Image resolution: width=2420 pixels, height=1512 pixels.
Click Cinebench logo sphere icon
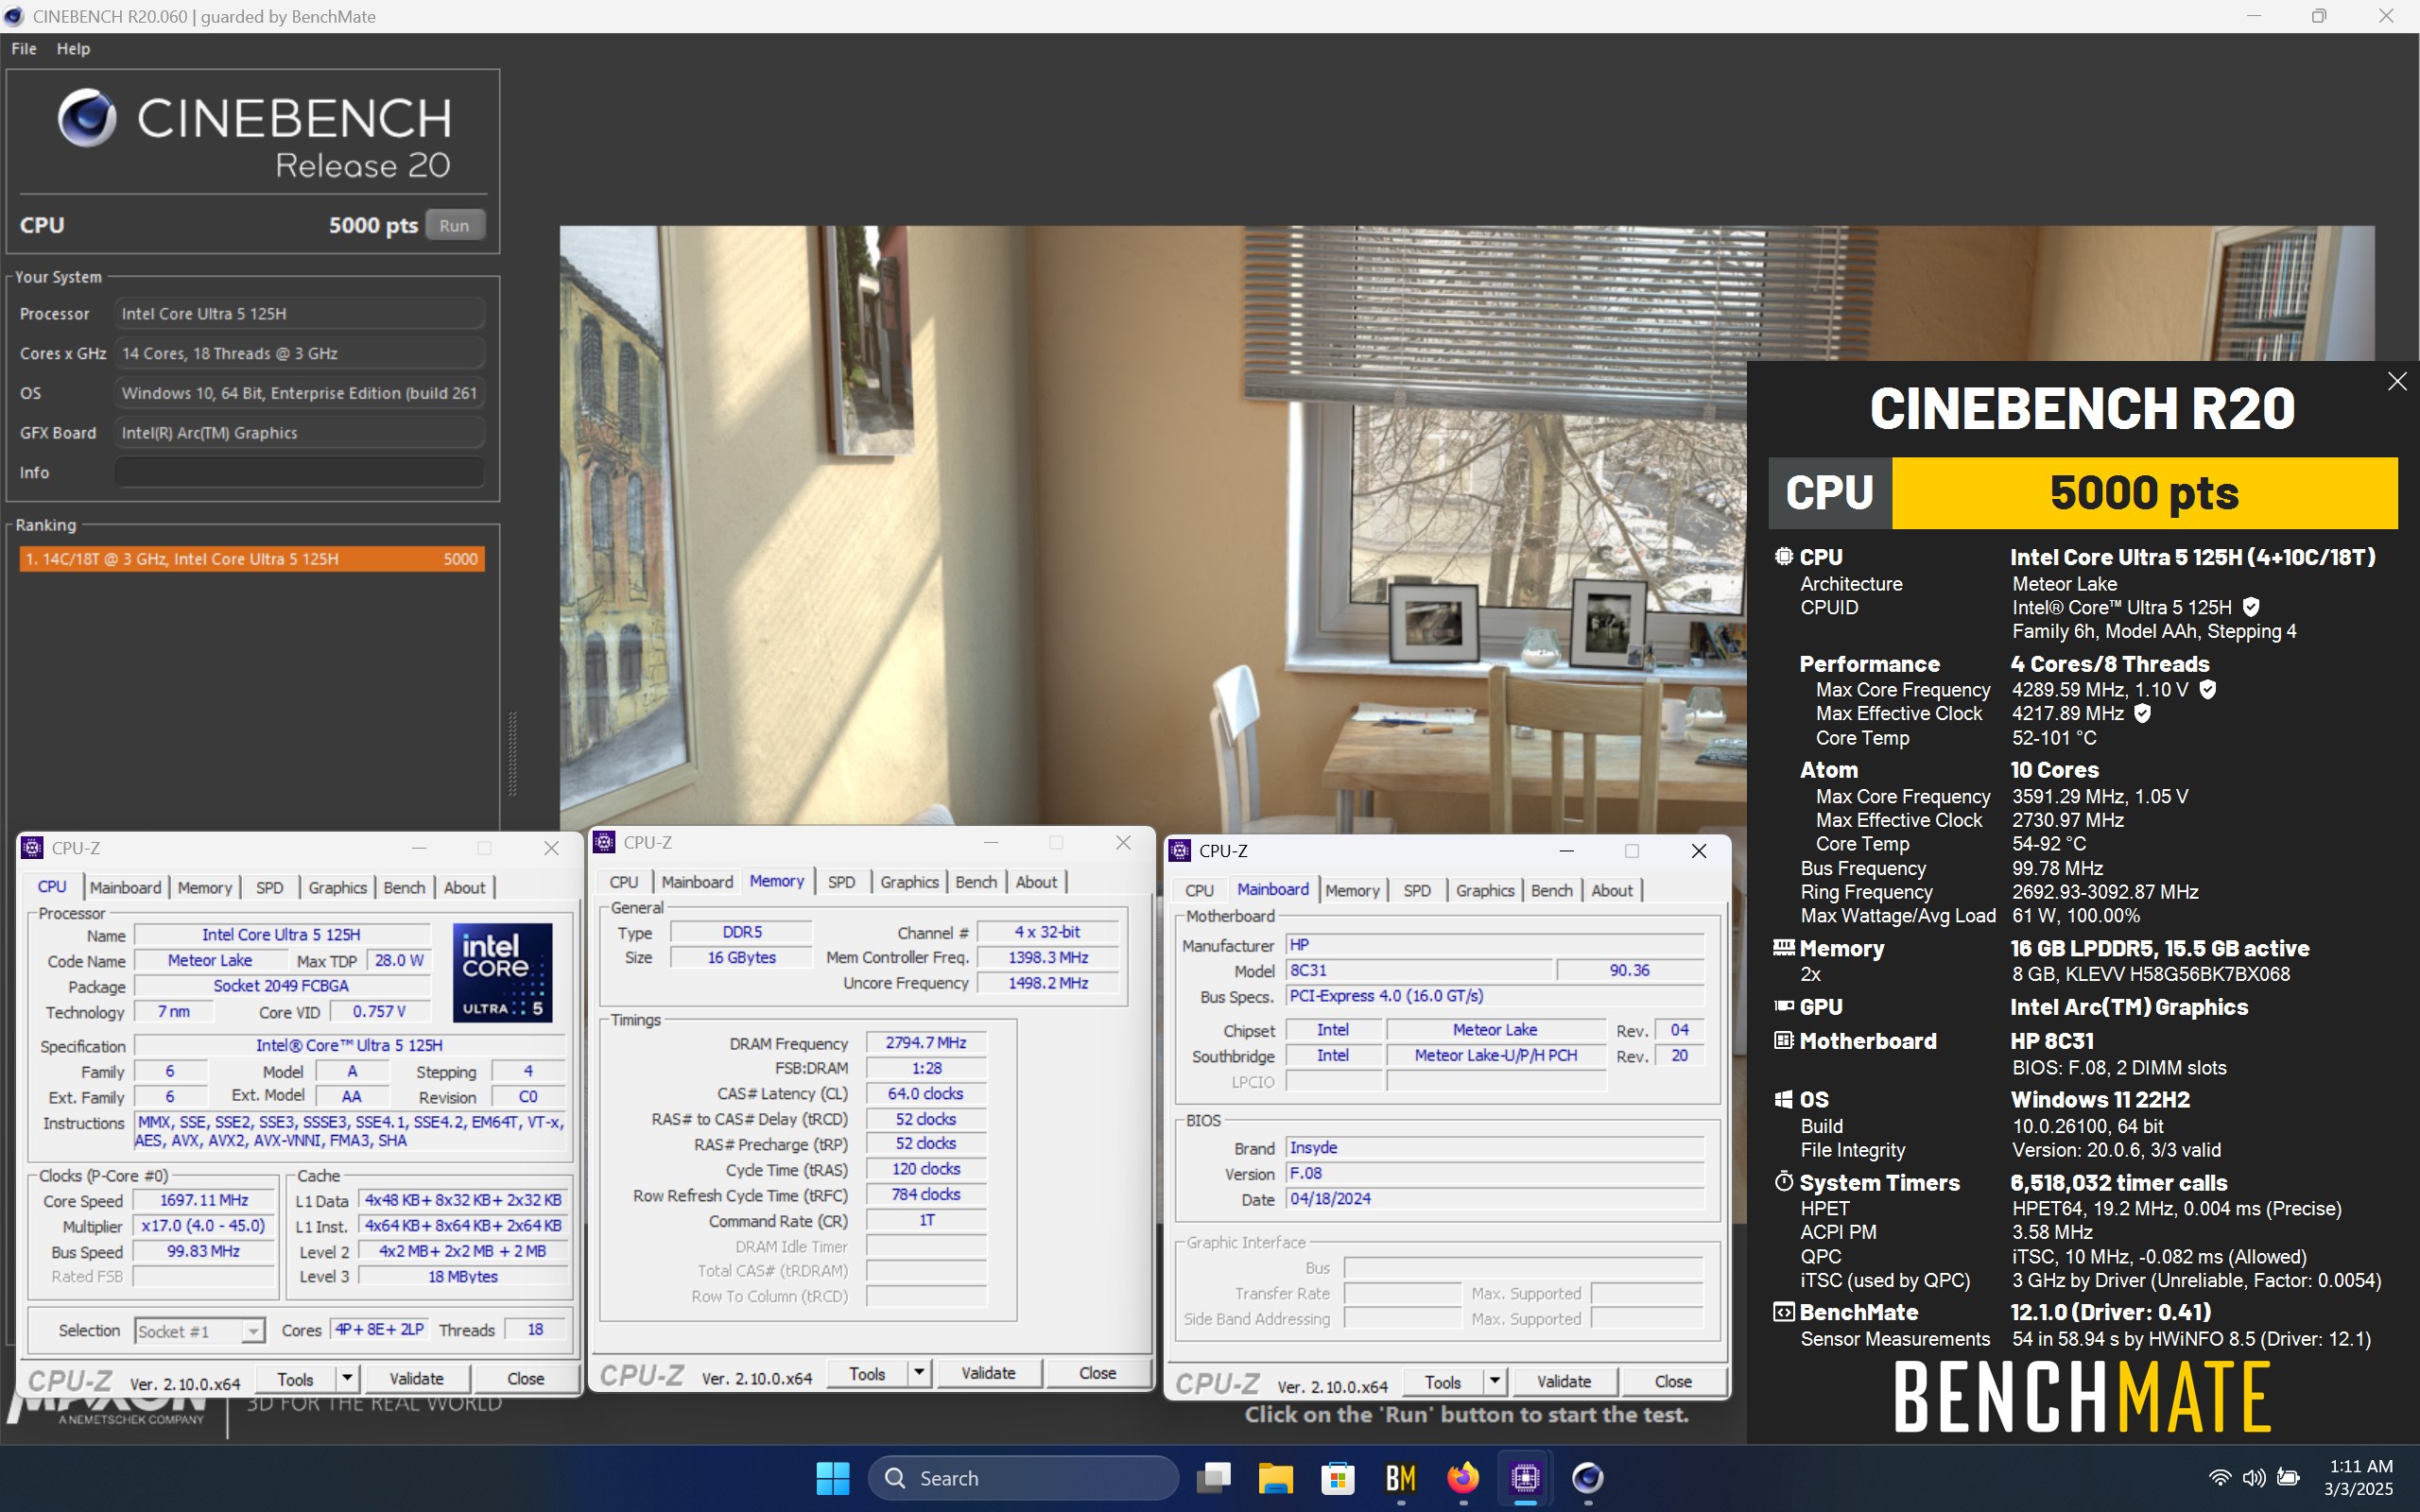pos(87,118)
